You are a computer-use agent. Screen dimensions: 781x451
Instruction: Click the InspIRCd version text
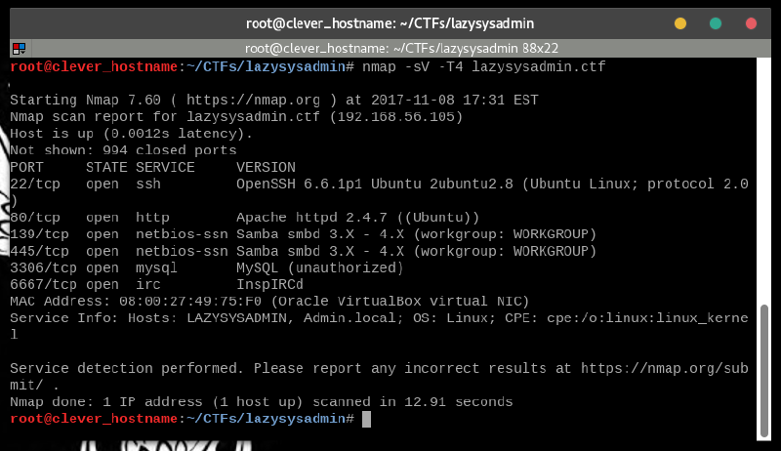(x=269, y=284)
